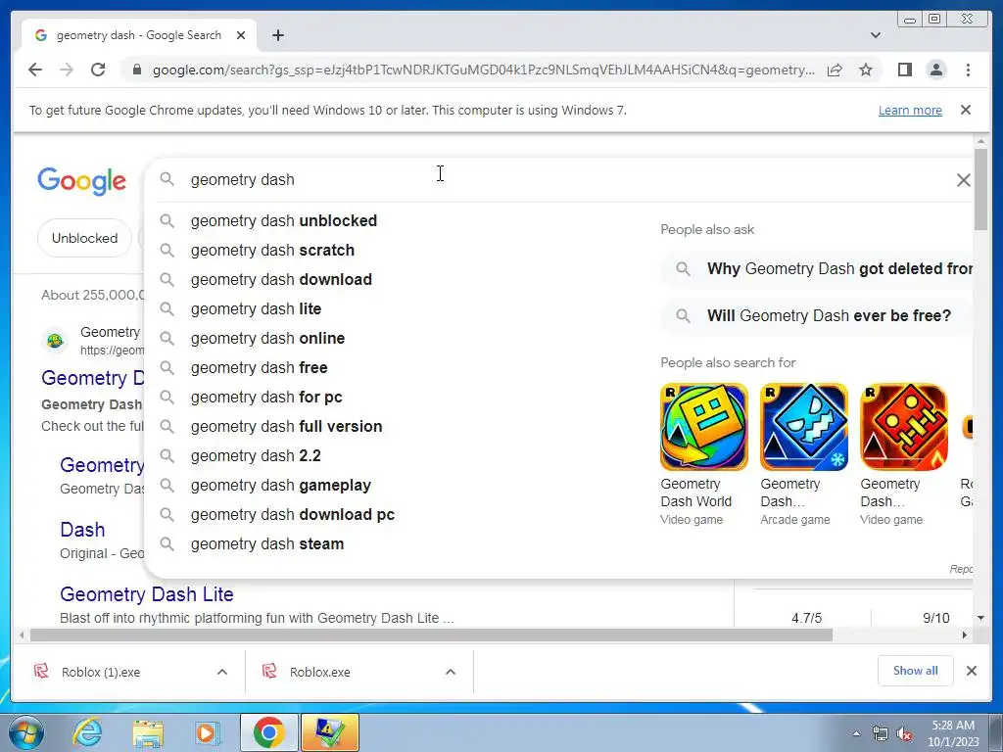This screenshot has height=752, width=1003.
Task: Expand options for Roblox.exe download
Action: [451, 672]
